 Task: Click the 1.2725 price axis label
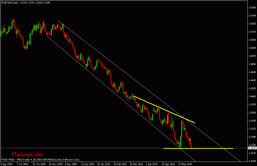pyautogui.click(x=252, y=145)
